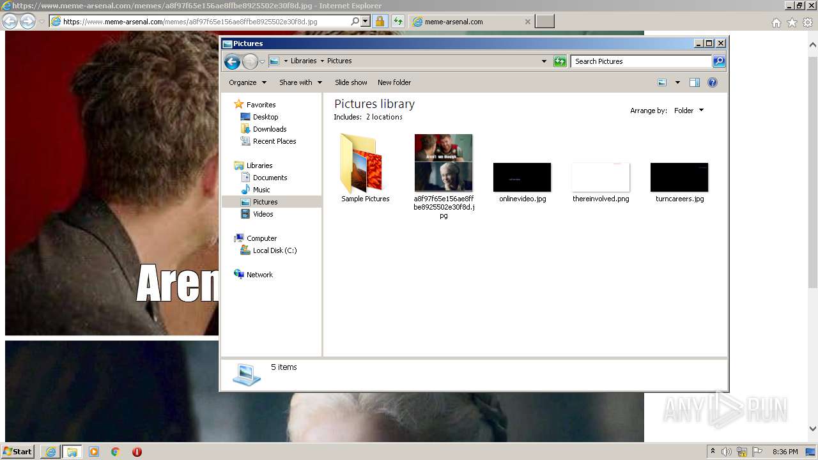Open the view options dropdown arrow
This screenshot has height=460, width=818.
click(x=677, y=82)
